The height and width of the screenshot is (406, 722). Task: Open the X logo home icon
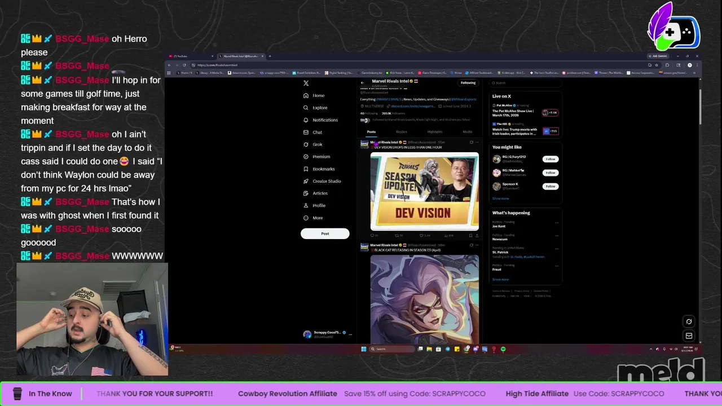[306, 83]
